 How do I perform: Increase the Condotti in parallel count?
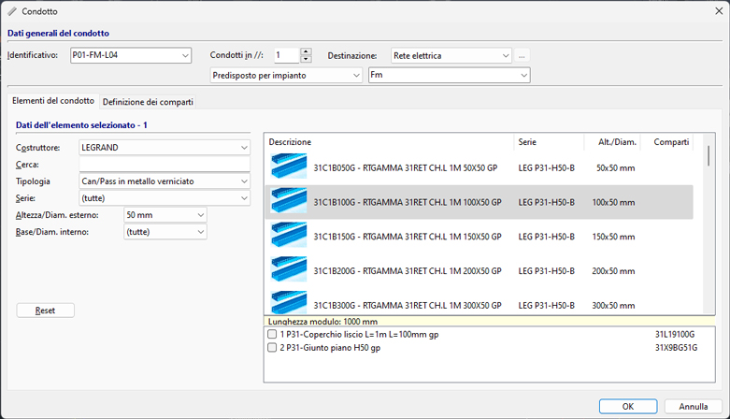306,51
